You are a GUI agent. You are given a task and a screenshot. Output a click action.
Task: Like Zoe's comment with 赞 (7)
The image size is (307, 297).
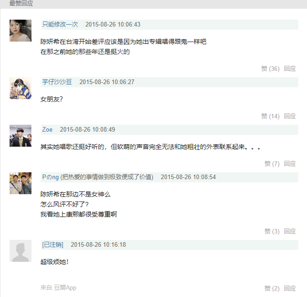tap(272, 164)
